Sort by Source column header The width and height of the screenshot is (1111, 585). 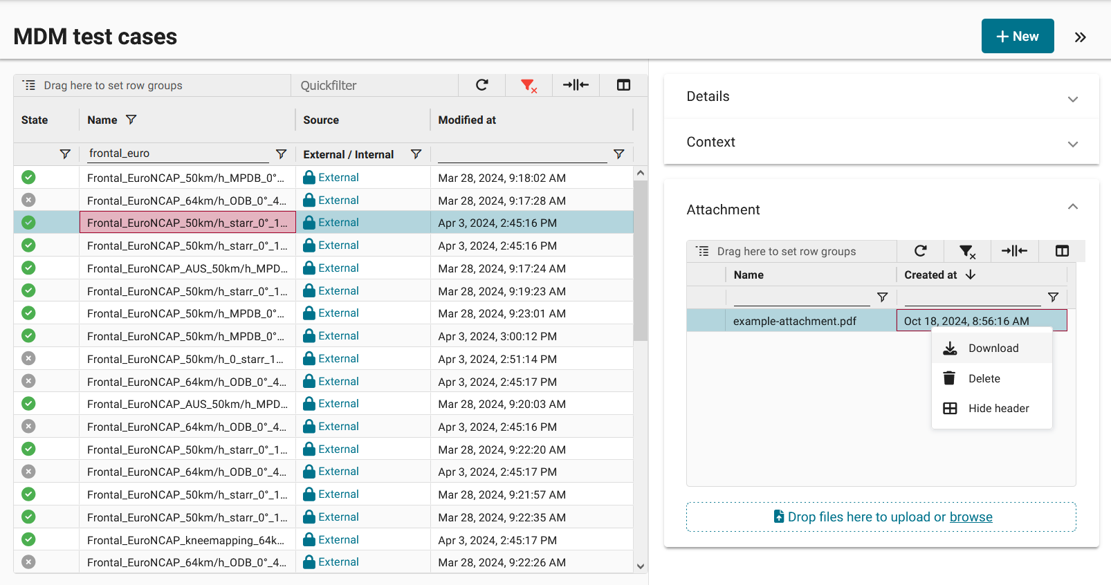pos(321,120)
